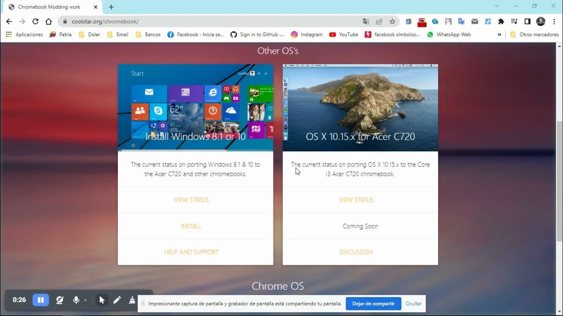Image resolution: width=563 pixels, height=316 pixels.
Task: Open the Sign in to GitHub bookmark
Action: [x=257, y=34]
